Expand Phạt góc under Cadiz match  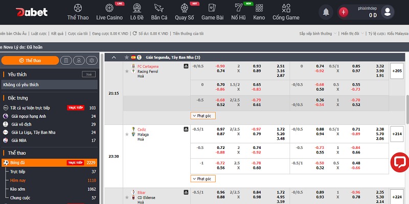click(203, 178)
